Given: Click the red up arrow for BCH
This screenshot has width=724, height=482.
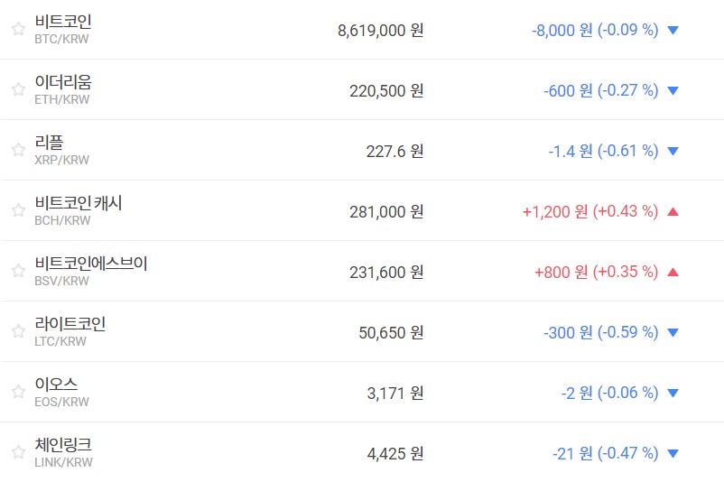Looking at the screenshot, I should pyautogui.click(x=673, y=211).
